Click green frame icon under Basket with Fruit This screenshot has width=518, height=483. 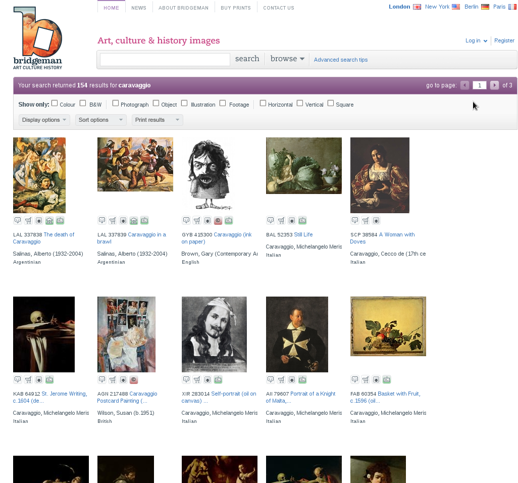pyautogui.click(x=387, y=379)
